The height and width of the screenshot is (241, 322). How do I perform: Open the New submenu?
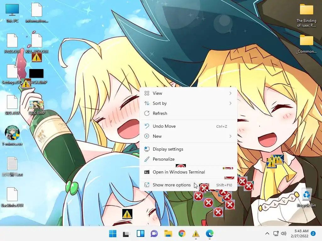coord(188,136)
